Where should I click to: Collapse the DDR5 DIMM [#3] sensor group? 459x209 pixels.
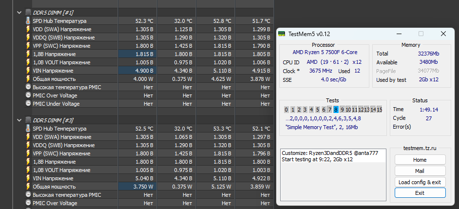click(x=19, y=120)
